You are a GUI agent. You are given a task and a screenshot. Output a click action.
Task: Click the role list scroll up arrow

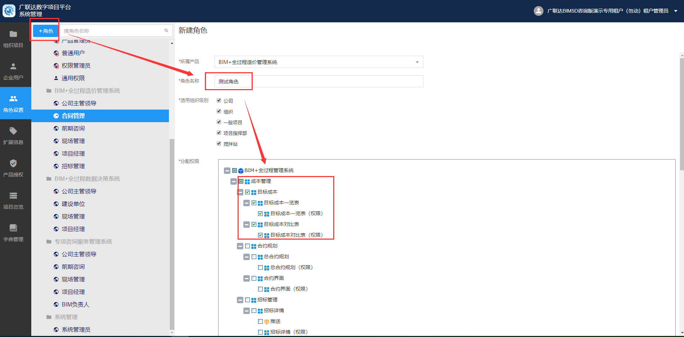coord(172,43)
